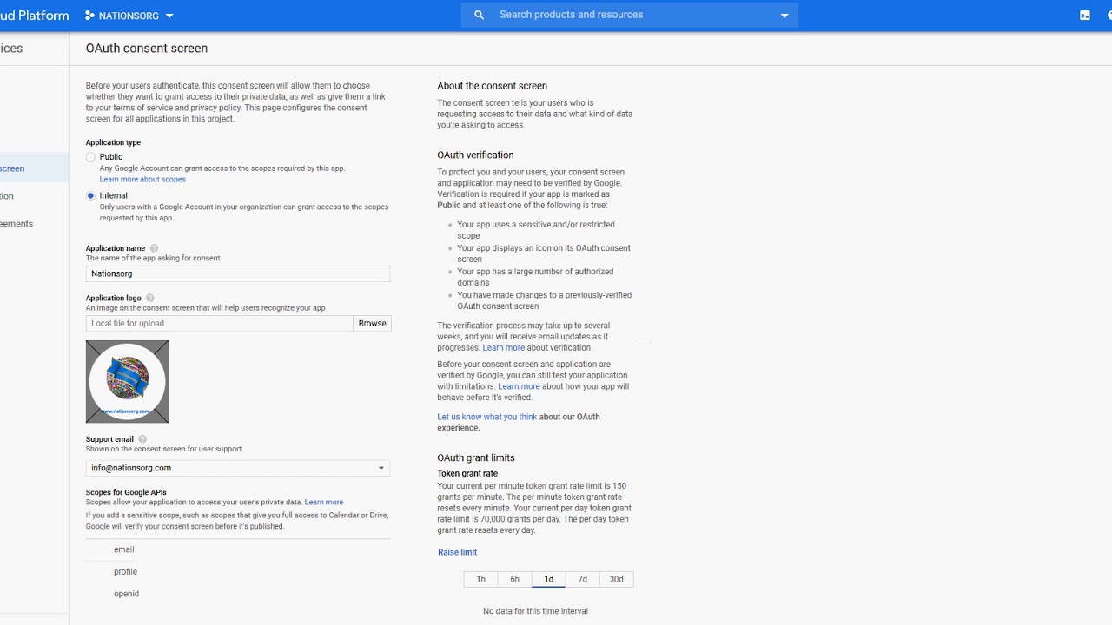This screenshot has height=625, width=1112.
Task: Click About the consent screen heading
Action: point(493,86)
